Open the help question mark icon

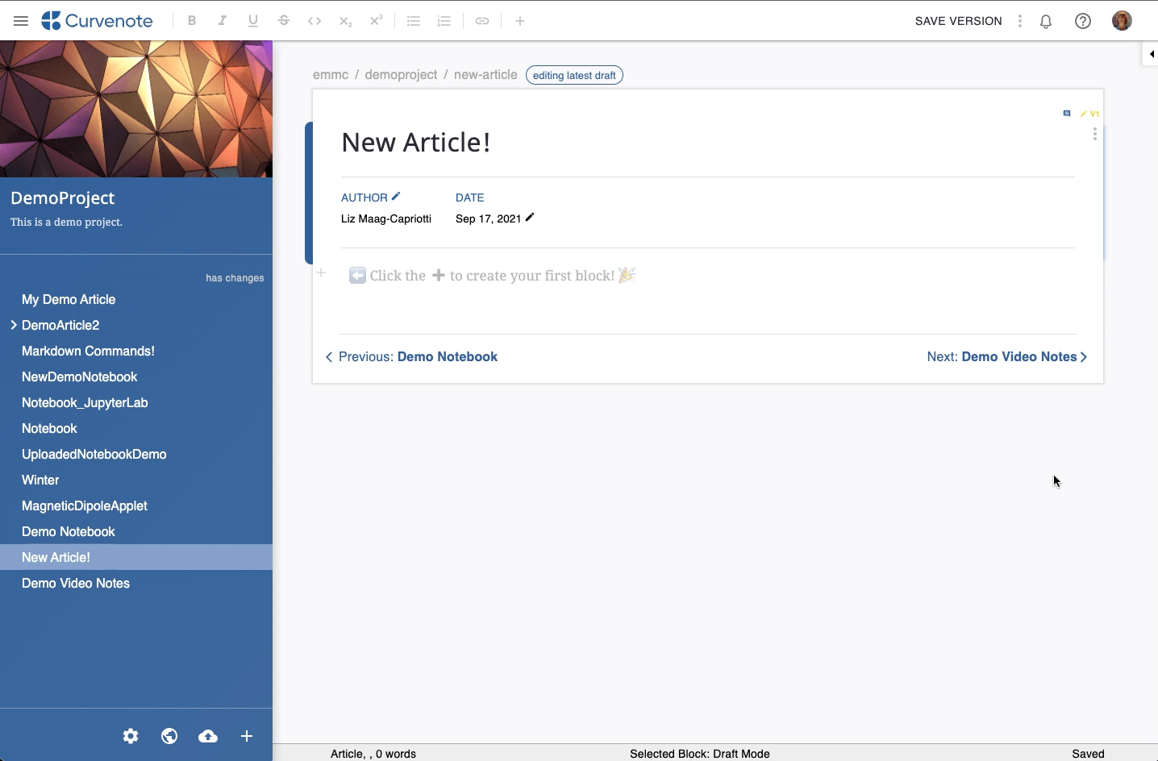coord(1083,21)
